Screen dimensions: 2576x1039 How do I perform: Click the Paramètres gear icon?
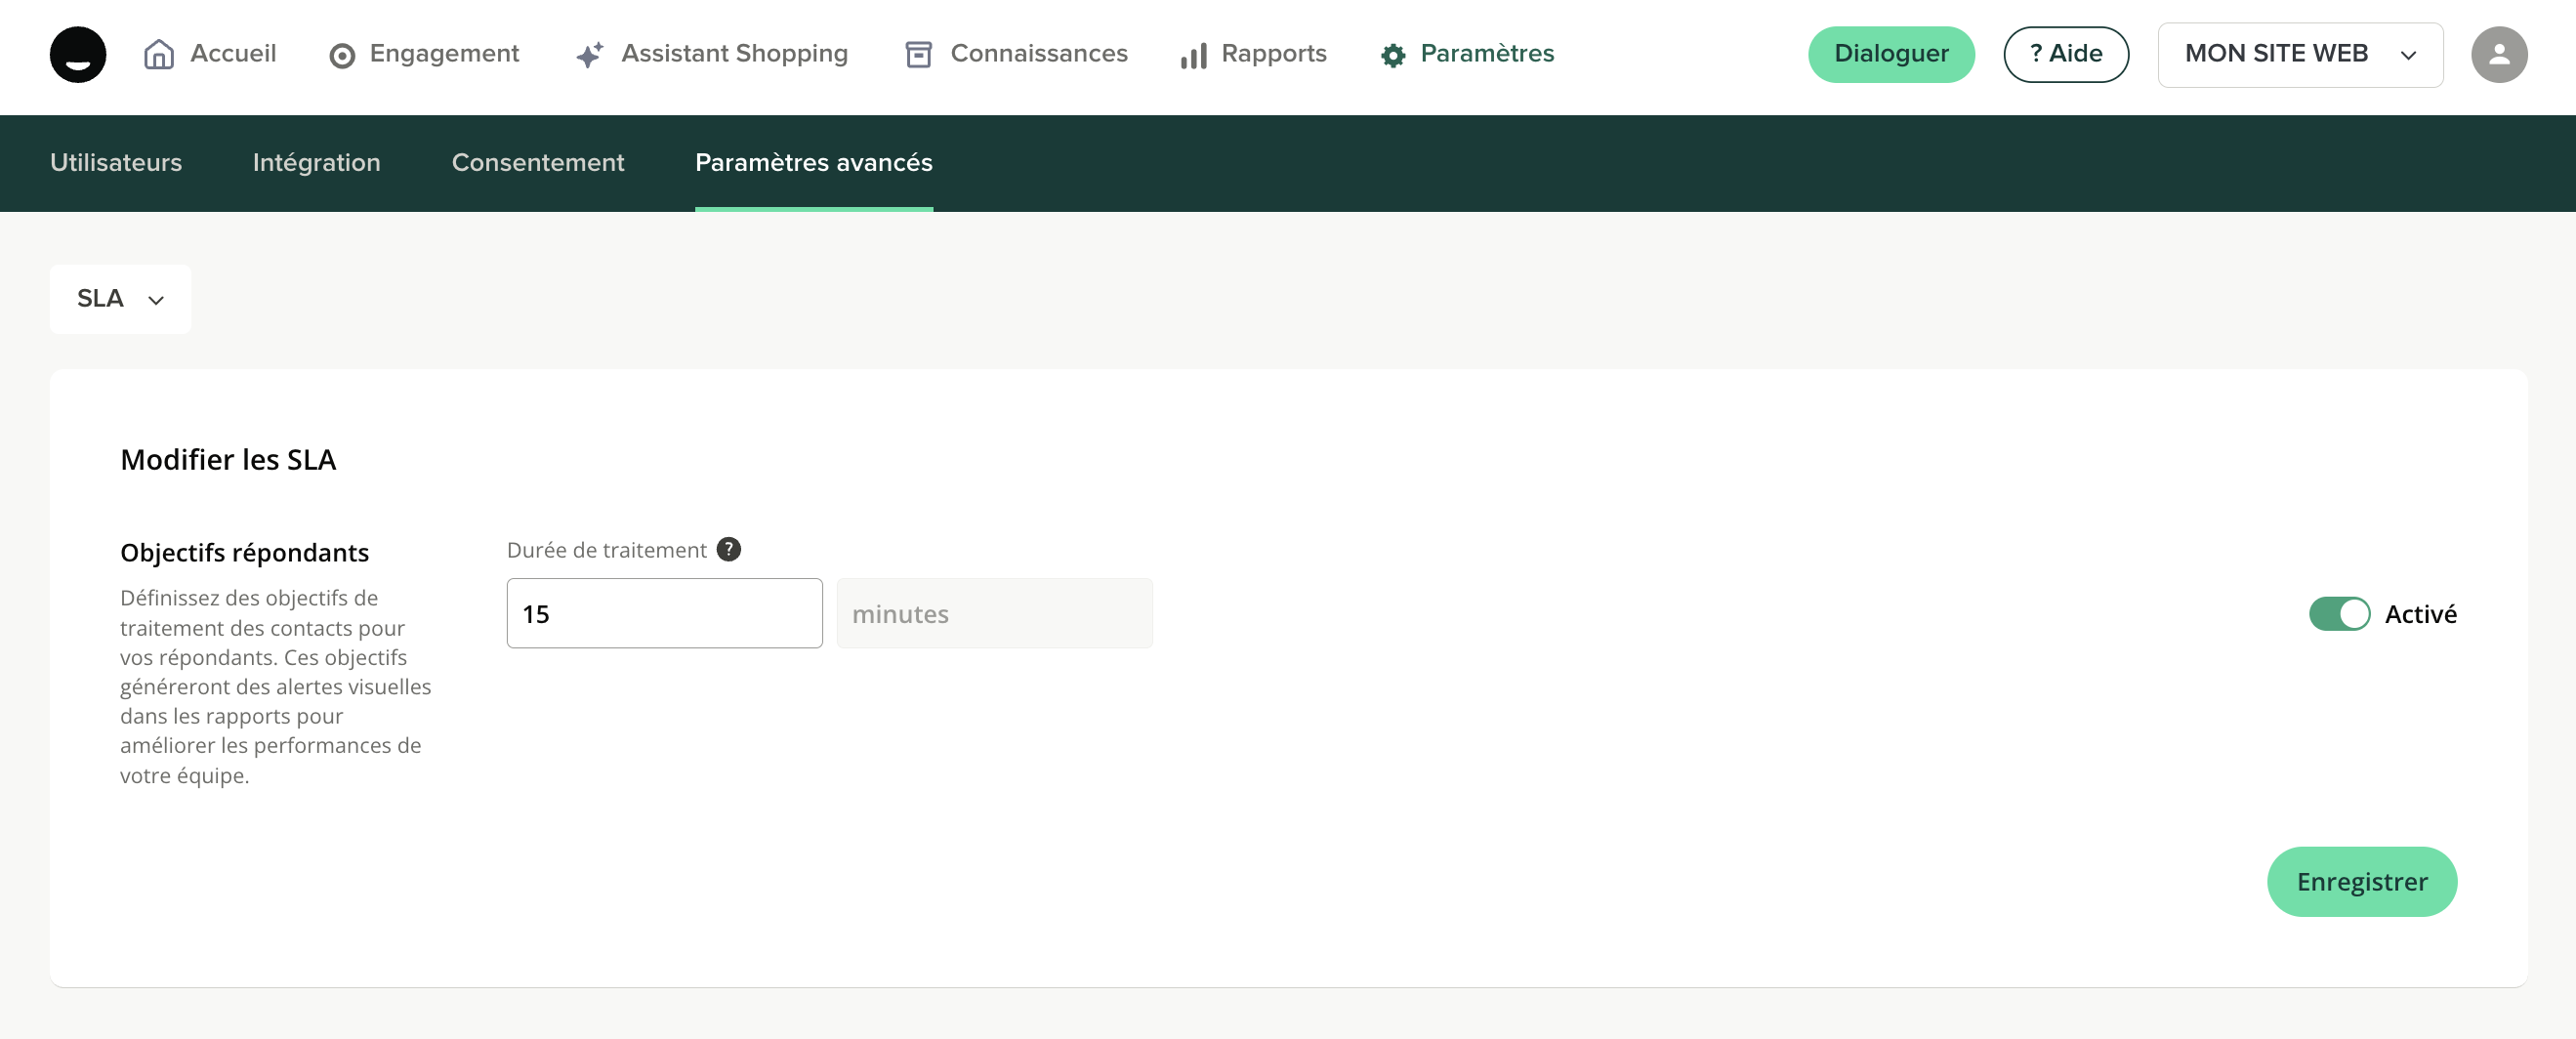click(1392, 56)
